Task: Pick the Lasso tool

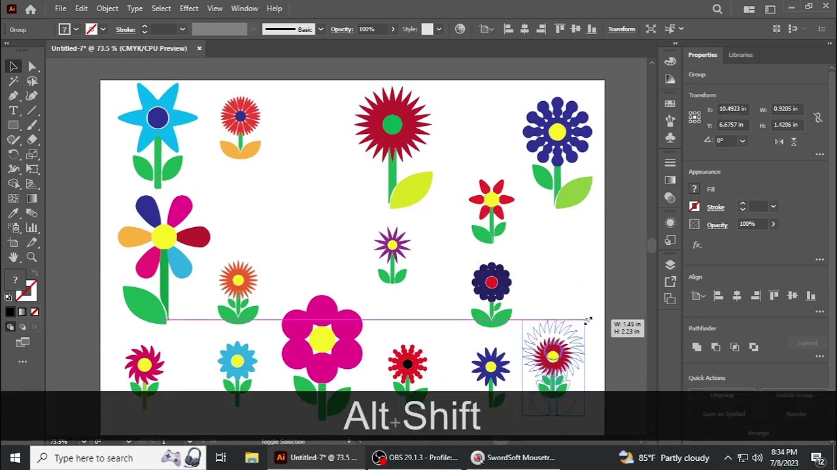Action: tap(32, 82)
